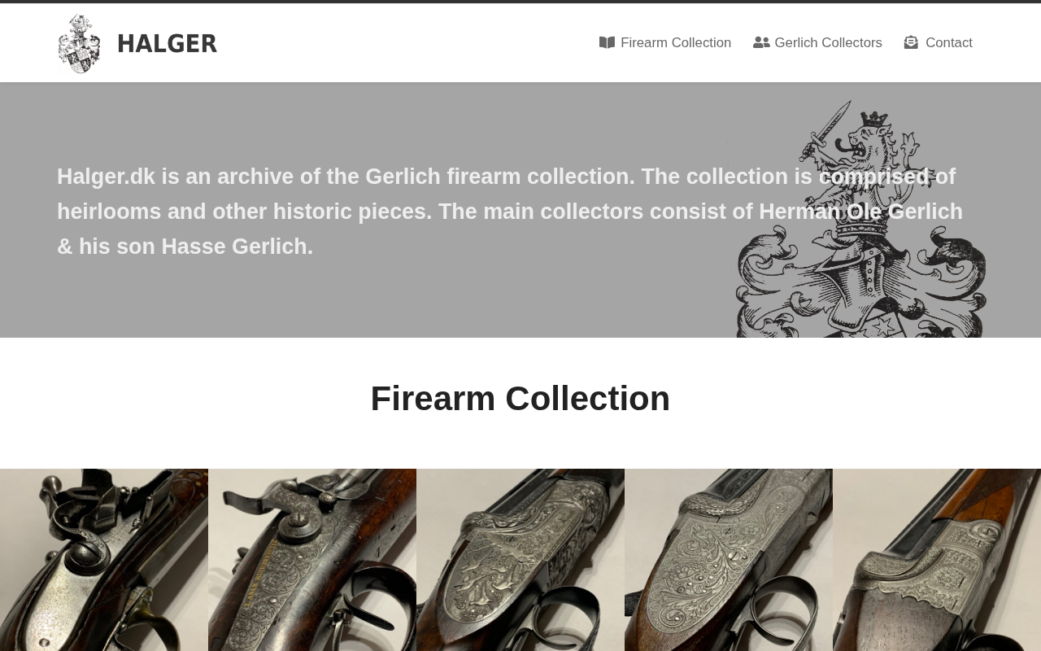Open the fifth firearm thumbnail
The width and height of the screenshot is (1041, 651).
point(937,560)
